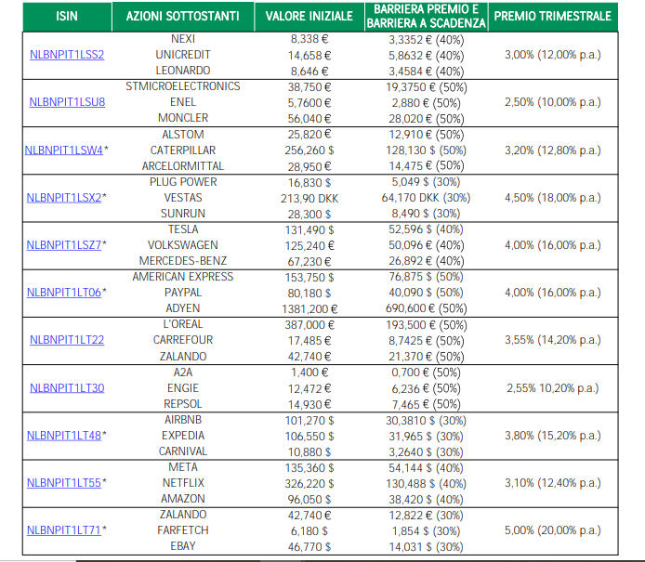
Task: Open the NLBNPIT1LSX2 ISIN link
Action: [64, 198]
